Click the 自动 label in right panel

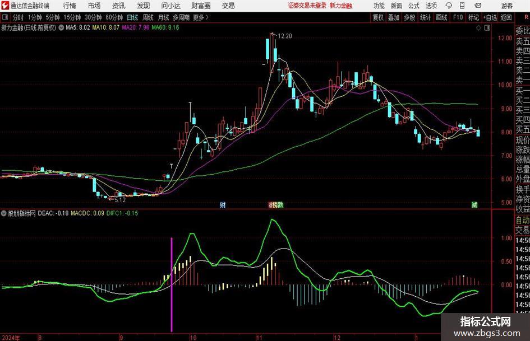523,220
